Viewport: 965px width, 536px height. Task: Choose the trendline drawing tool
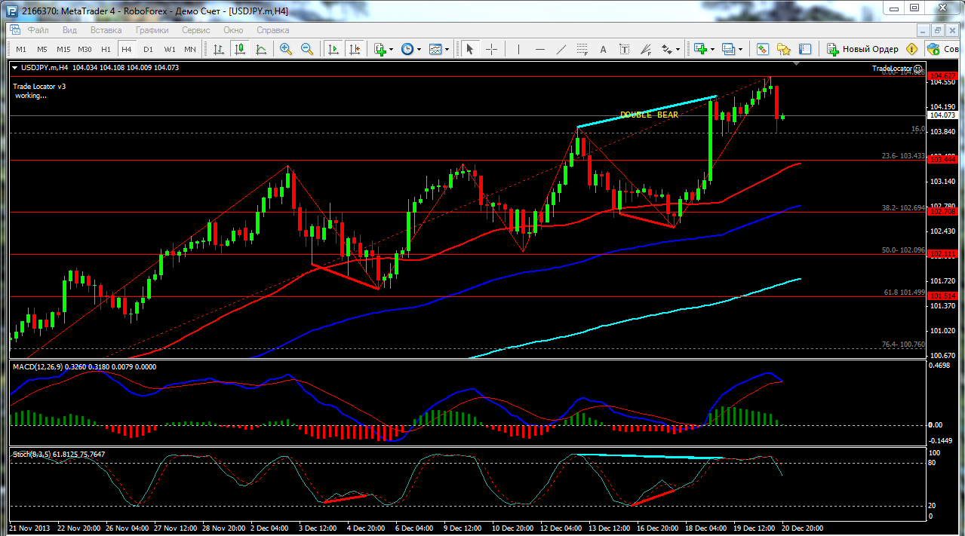(x=561, y=49)
